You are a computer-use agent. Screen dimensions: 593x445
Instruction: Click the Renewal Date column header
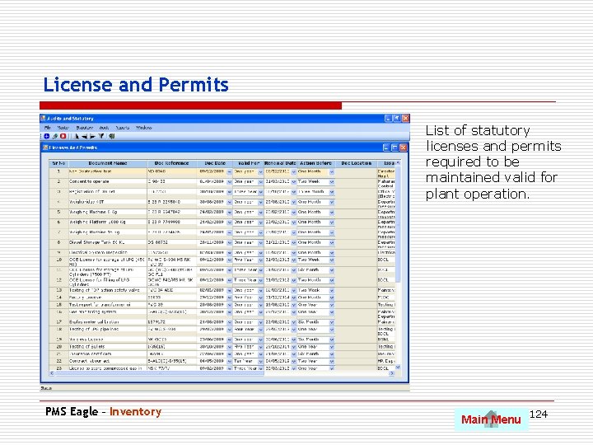click(280, 163)
